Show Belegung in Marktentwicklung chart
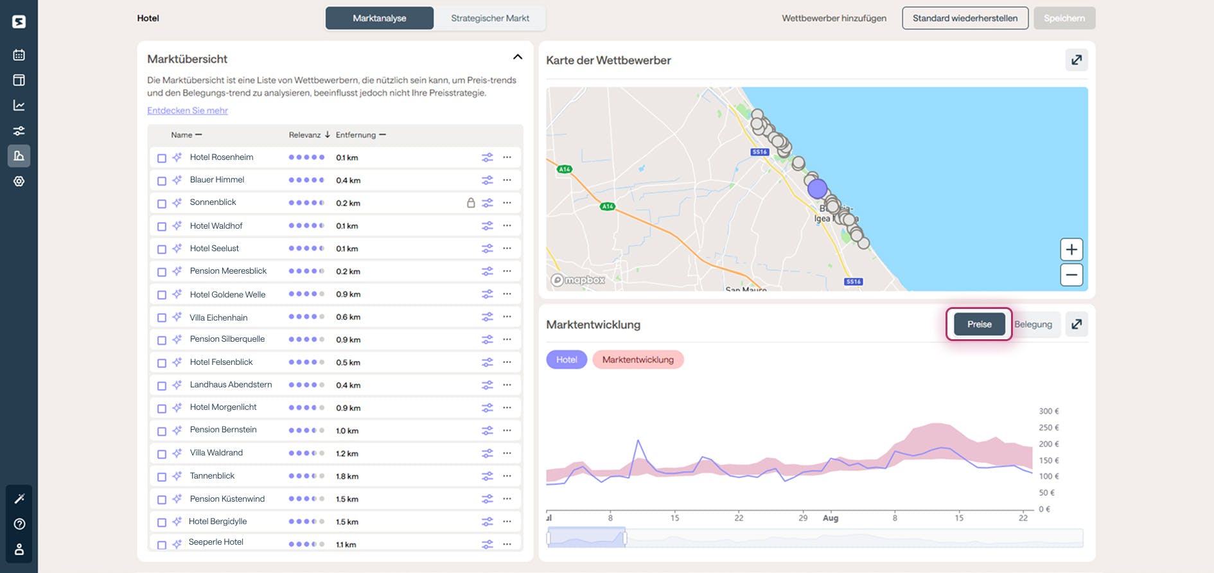 [1033, 324]
